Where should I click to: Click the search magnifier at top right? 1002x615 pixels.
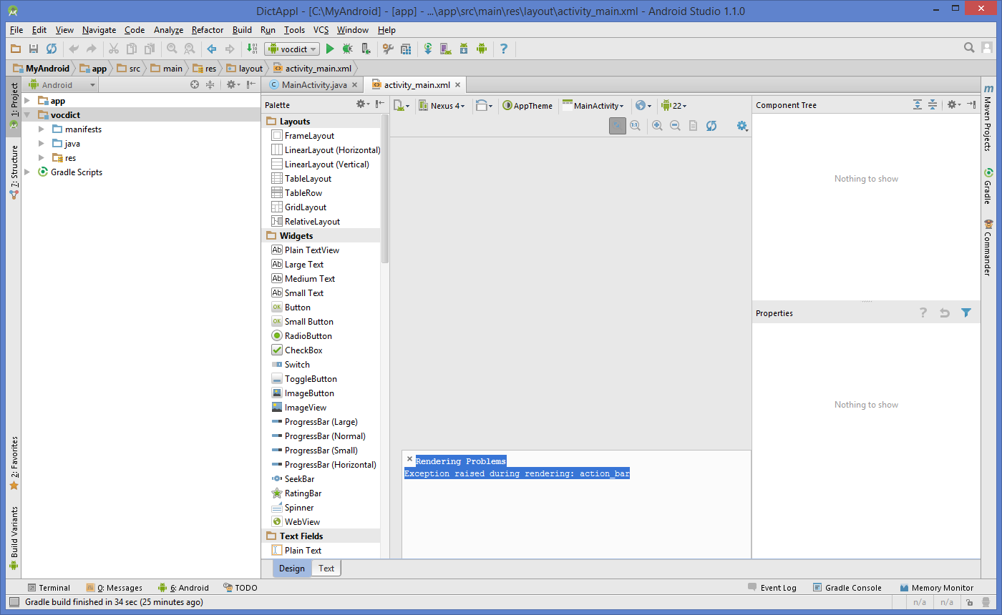(969, 48)
